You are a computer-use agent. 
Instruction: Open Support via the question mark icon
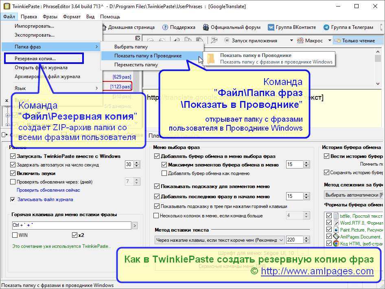coord(165,27)
